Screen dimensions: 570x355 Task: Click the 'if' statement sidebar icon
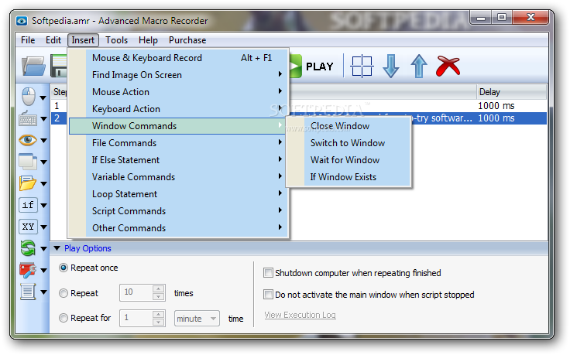pyautogui.click(x=28, y=205)
